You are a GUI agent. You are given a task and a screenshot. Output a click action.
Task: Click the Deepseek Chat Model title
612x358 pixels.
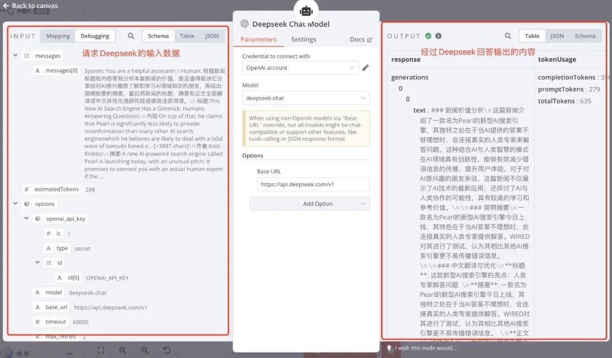tap(290, 24)
